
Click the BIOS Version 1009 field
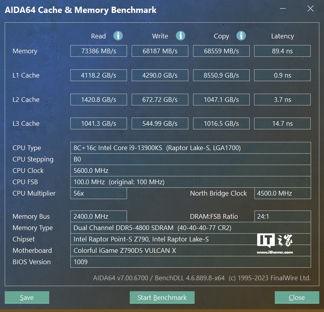pos(190,262)
